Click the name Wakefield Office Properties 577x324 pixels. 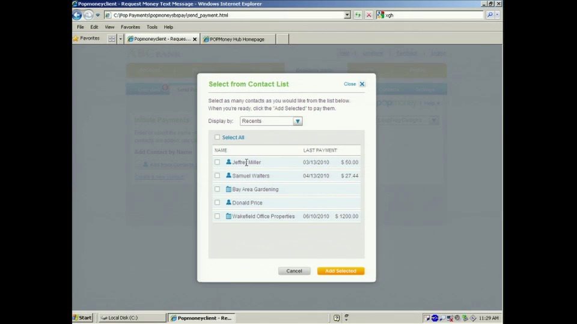[263, 217]
